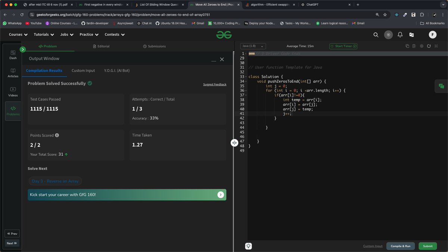Minimize the Output Window panel
The image size is (448, 252).
point(214,60)
